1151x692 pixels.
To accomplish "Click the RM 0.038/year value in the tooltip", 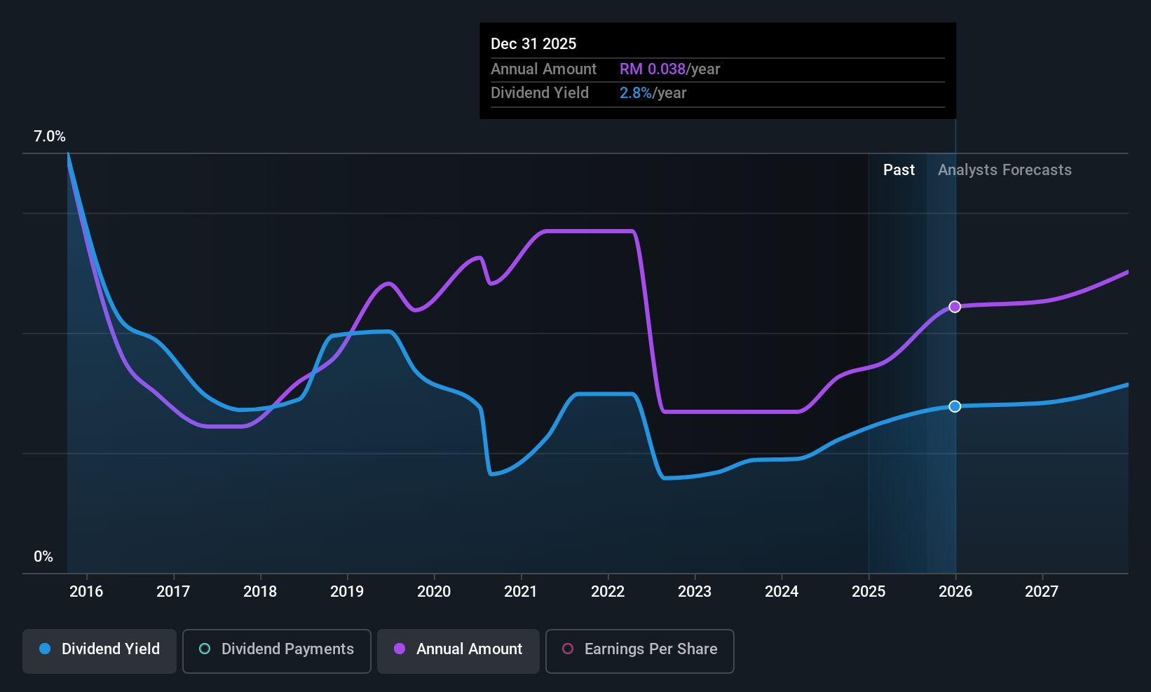I will click(669, 69).
